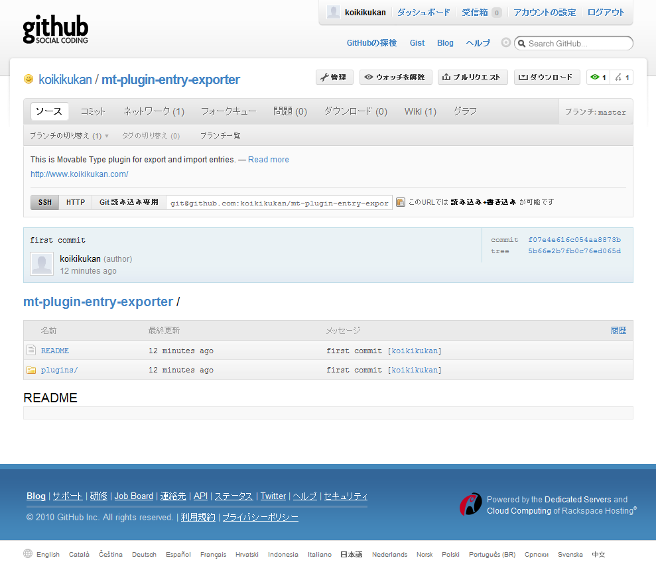This screenshot has width=656, height=562.
Task: Copy the clone URL with the clipboard icon
Action: point(401,202)
